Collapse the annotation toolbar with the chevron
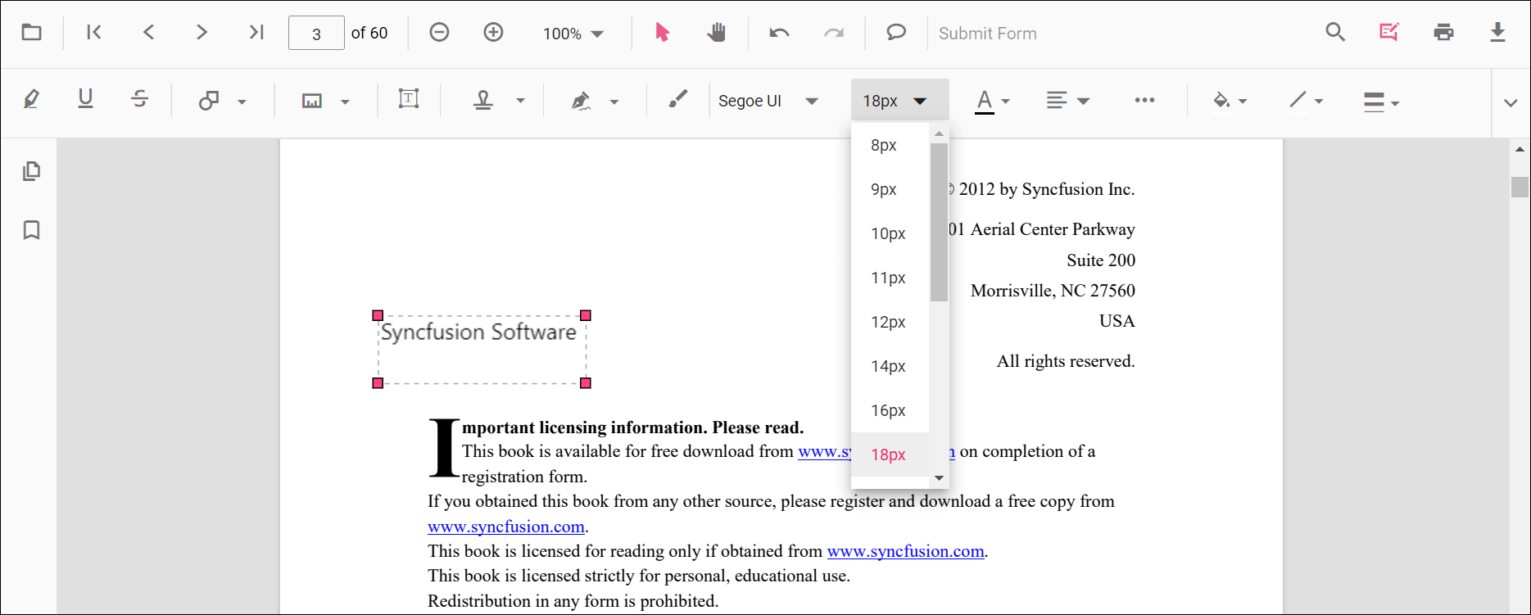This screenshot has height=615, width=1531. [x=1511, y=103]
